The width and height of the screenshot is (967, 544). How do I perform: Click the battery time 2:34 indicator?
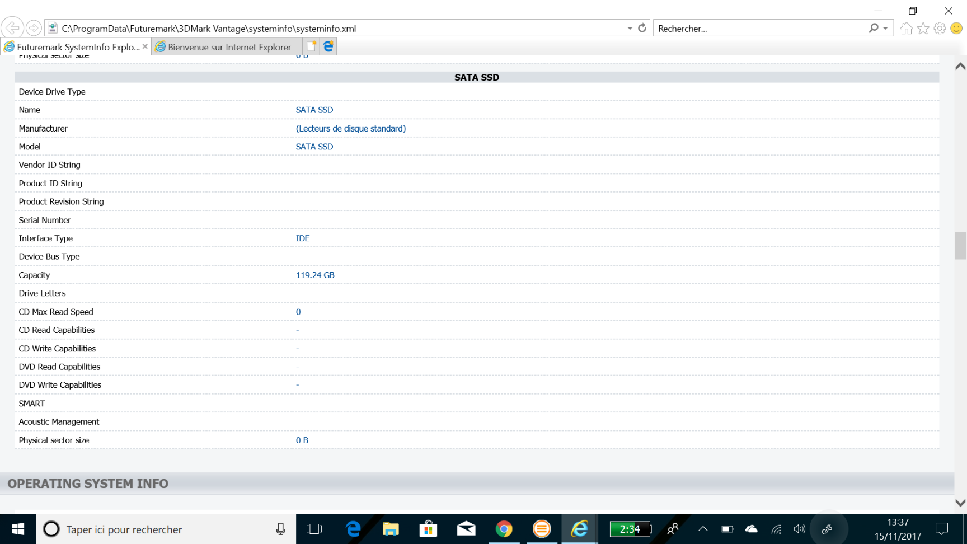coord(631,529)
